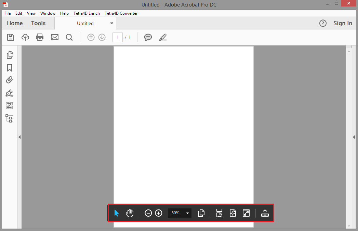Choose the Hand pan tool
Image resolution: width=358 pixels, height=231 pixels.
pyautogui.click(x=130, y=213)
